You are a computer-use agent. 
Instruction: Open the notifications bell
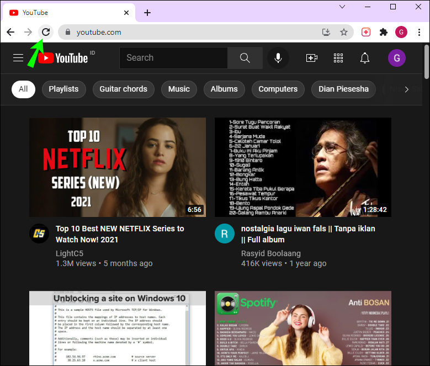tap(365, 58)
